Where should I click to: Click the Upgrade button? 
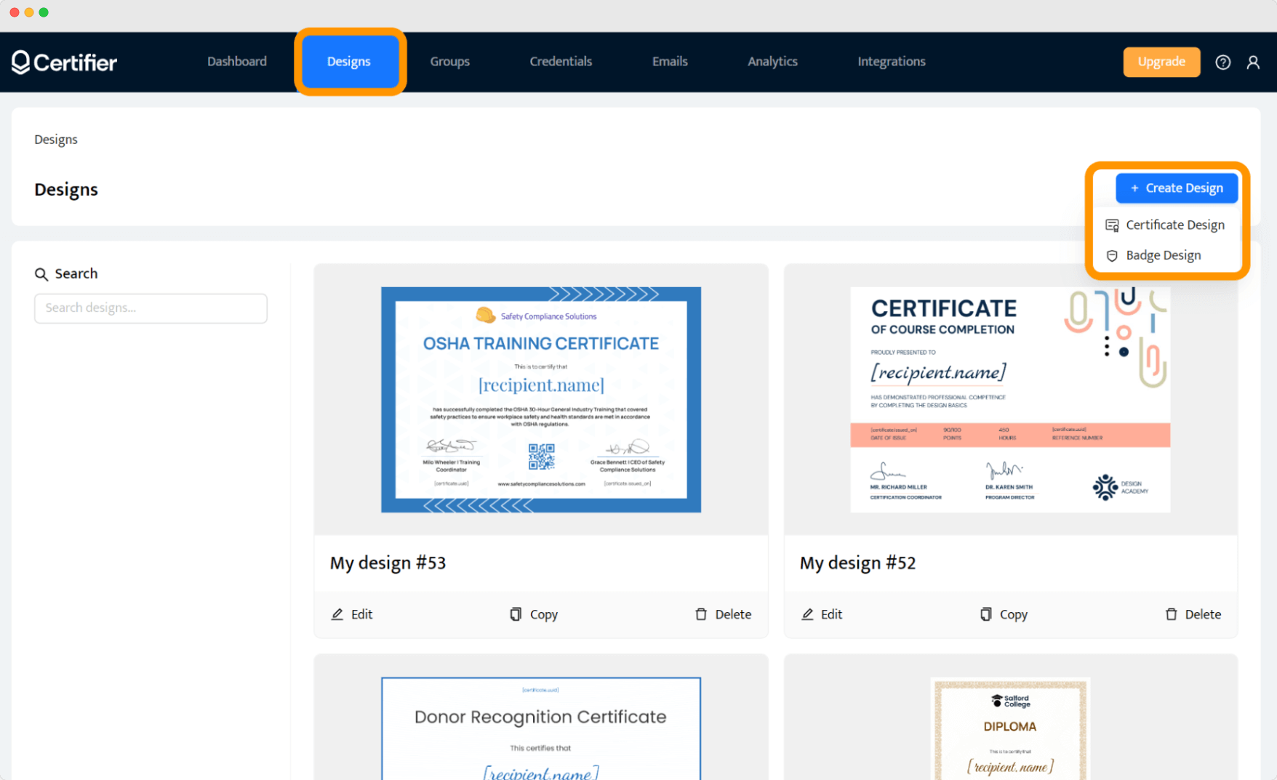click(x=1161, y=62)
